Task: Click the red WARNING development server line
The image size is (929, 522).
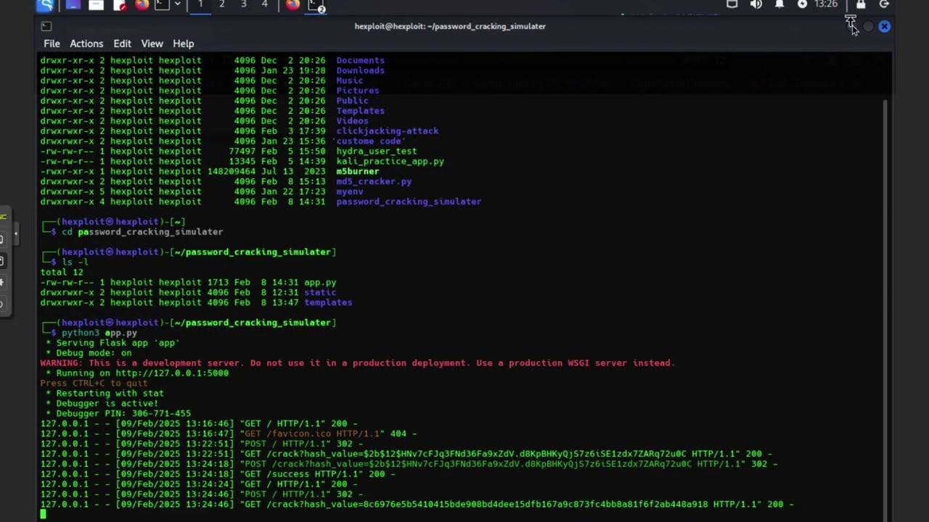Action: (357, 363)
